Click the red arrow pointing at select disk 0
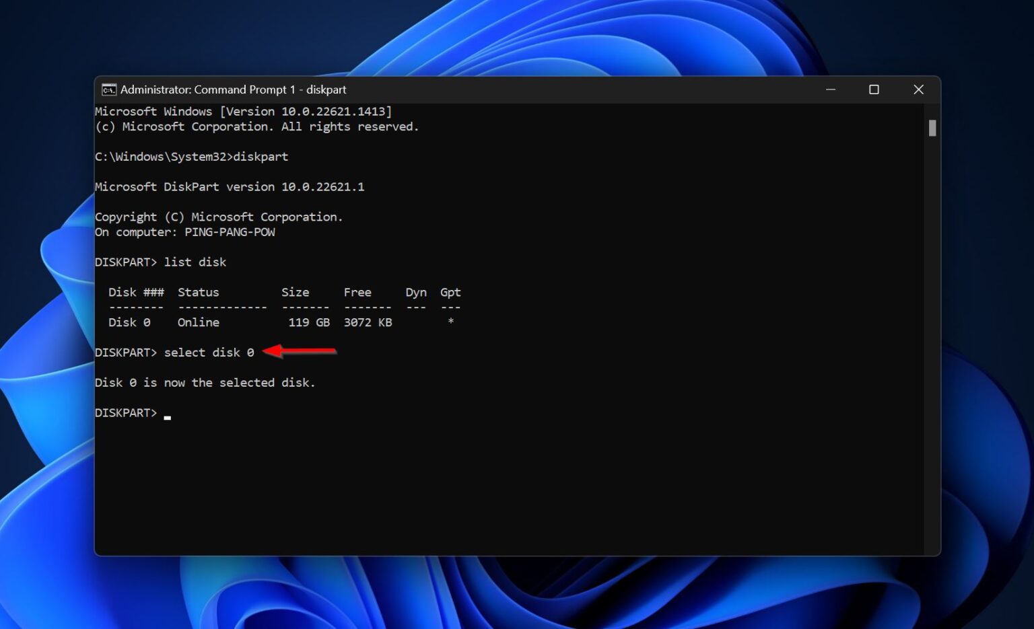The width and height of the screenshot is (1034, 629). click(301, 351)
